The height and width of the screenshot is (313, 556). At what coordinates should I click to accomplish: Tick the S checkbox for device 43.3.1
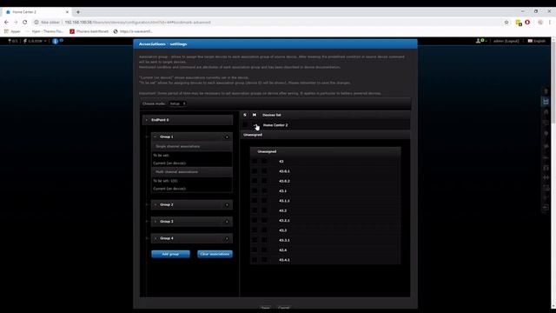point(255,240)
